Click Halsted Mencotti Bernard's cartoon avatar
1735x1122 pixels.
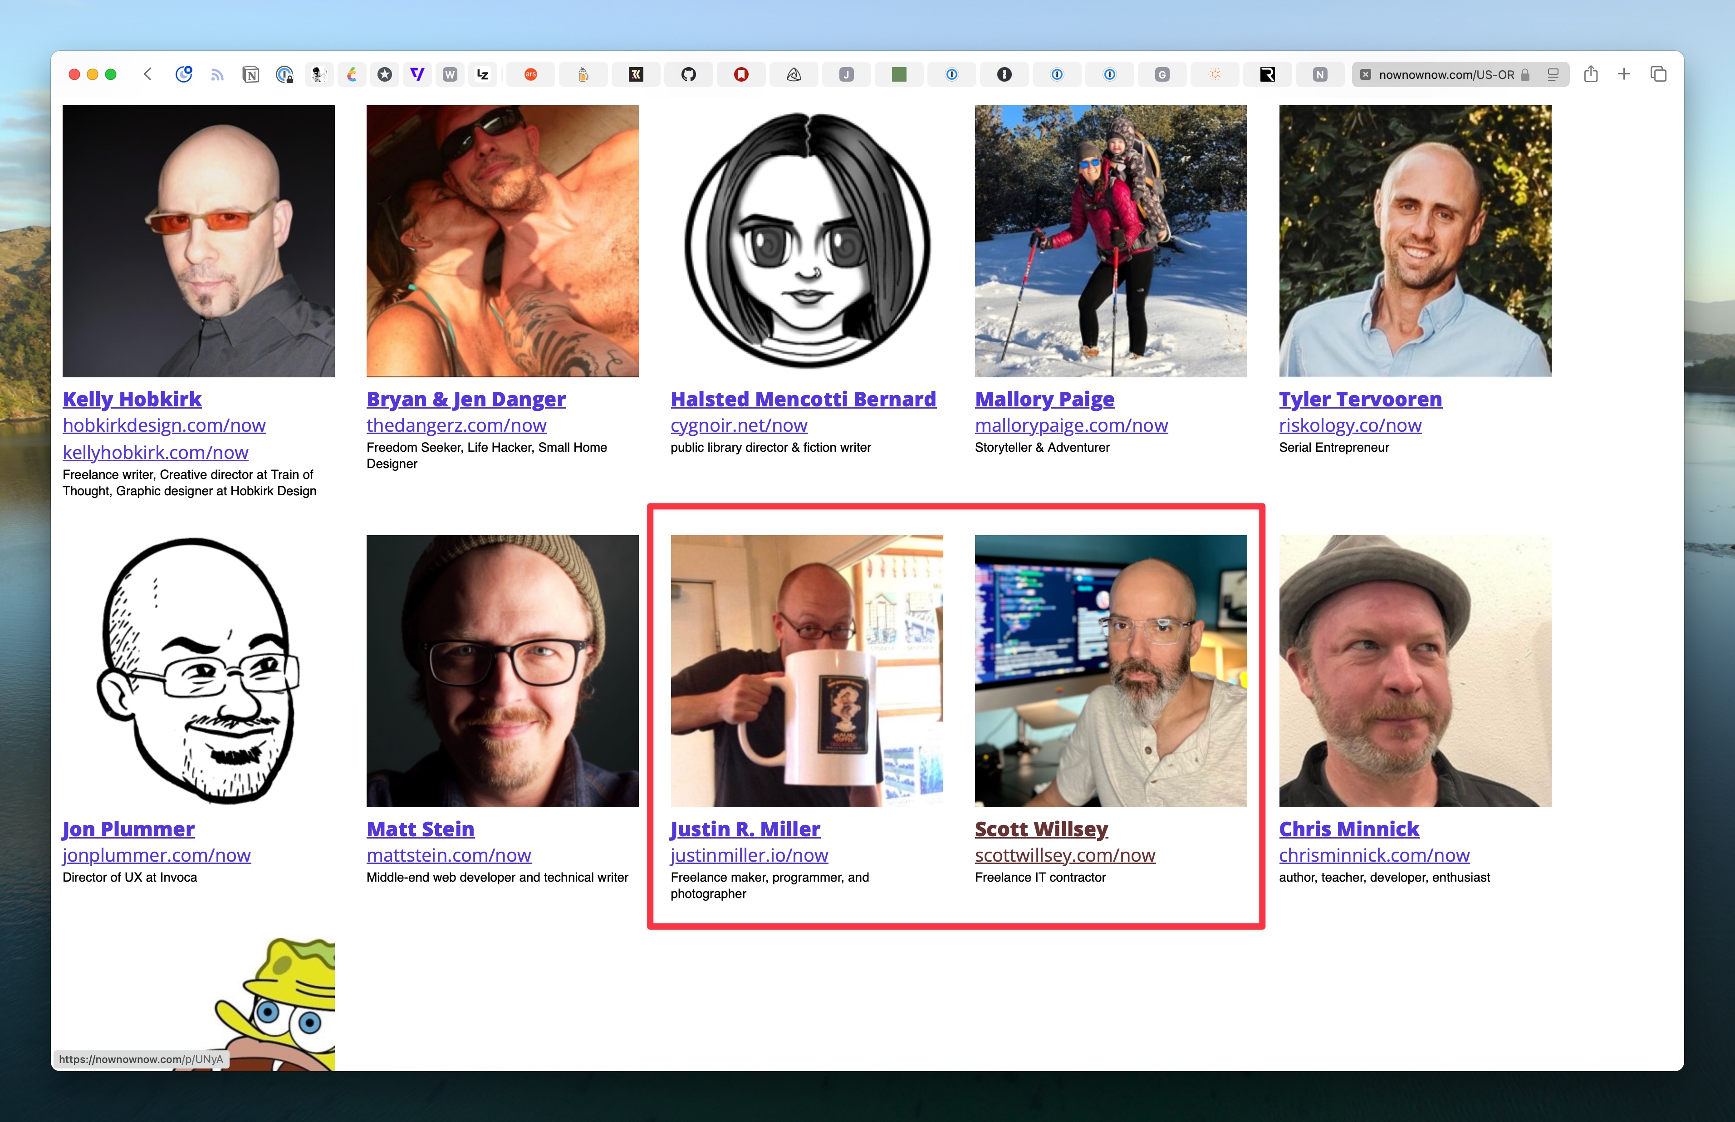pyautogui.click(x=807, y=240)
